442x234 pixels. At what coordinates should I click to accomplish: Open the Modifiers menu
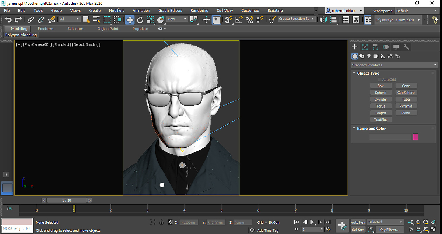click(117, 11)
